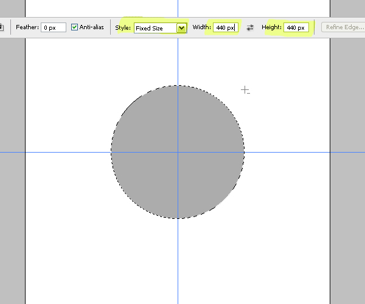365x304 pixels.
Task: Click the Anti-alias label text
Action: click(x=92, y=27)
